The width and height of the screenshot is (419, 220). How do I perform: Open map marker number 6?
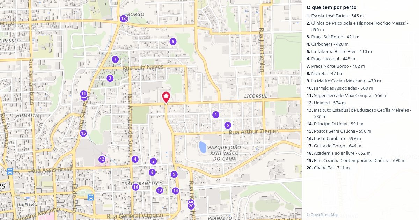pyautogui.click(x=228, y=125)
